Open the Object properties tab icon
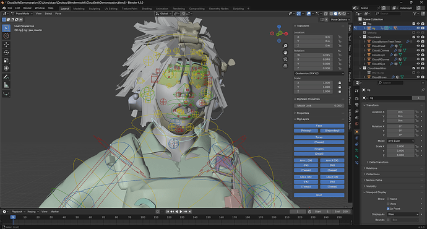 pos(356,132)
